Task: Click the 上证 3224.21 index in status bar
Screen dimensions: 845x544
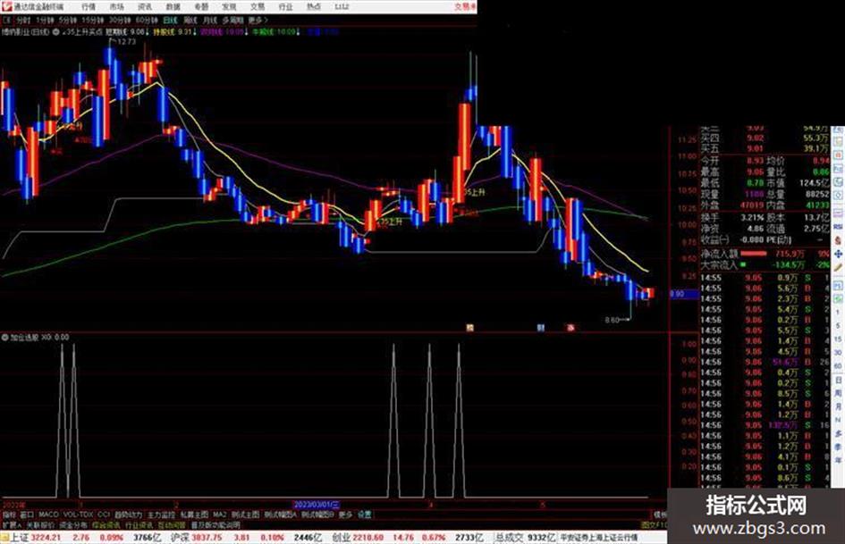Action: pyautogui.click(x=36, y=538)
